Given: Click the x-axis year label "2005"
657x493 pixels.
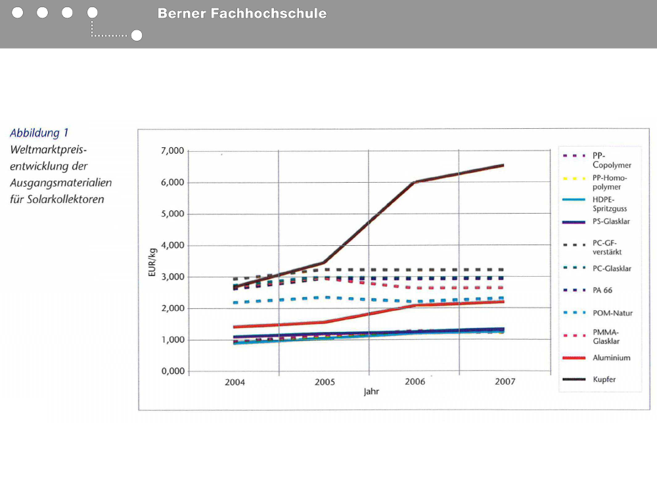Looking at the screenshot, I should coord(325,382).
